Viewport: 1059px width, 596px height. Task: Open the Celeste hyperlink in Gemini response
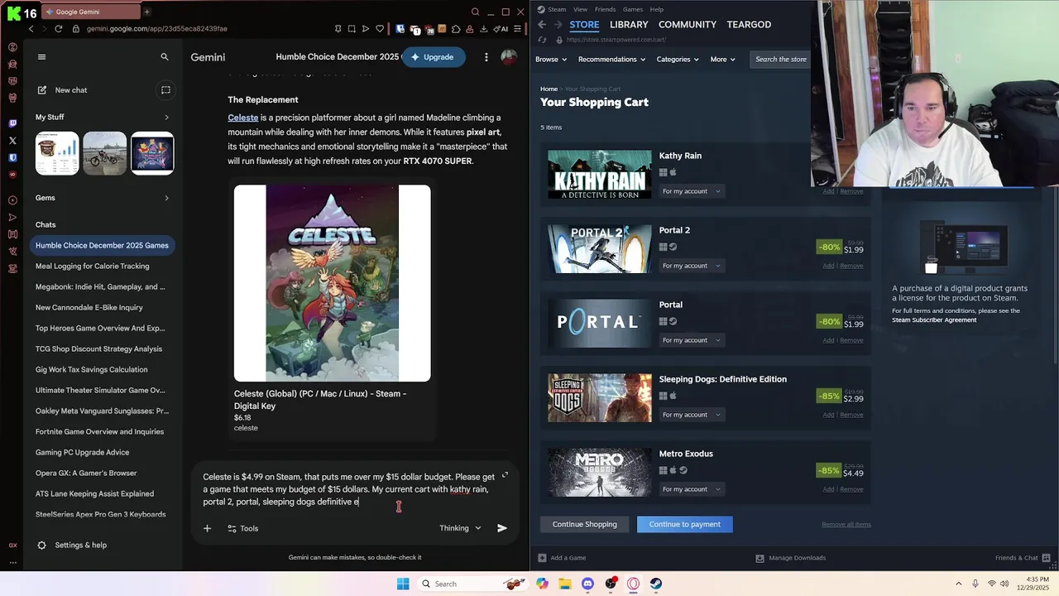click(243, 118)
